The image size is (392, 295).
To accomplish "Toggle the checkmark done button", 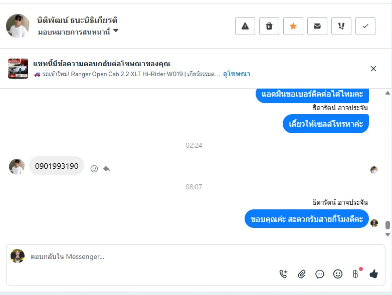I will pos(365,26).
